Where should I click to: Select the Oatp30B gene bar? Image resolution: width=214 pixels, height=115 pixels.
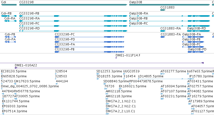tap(170, 5)
